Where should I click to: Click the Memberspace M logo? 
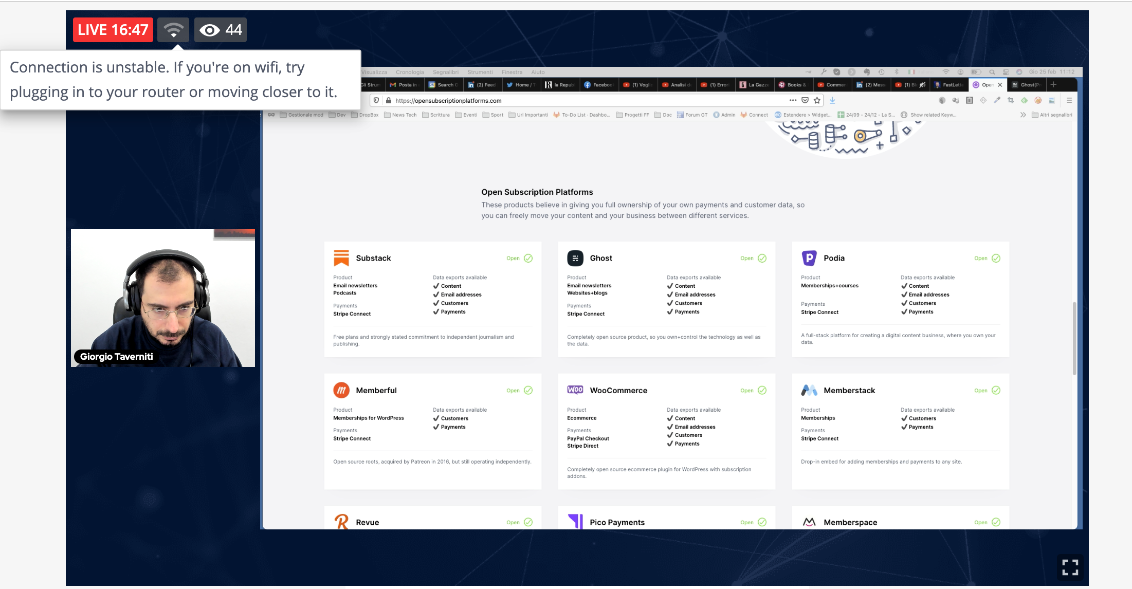point(809,522)
